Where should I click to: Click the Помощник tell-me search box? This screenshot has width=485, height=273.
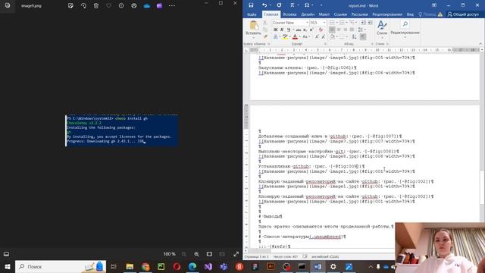427,14
